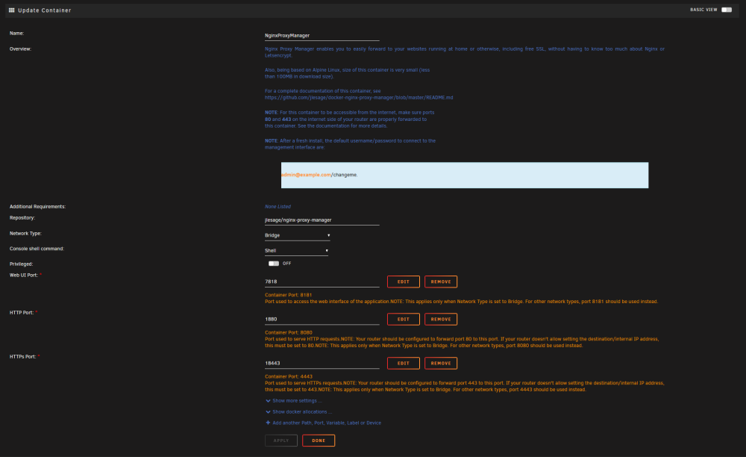The width and height of the screenshot is (746, 457).
Task: Open the Console shell command dropdown
Action: tap(296, 250)
